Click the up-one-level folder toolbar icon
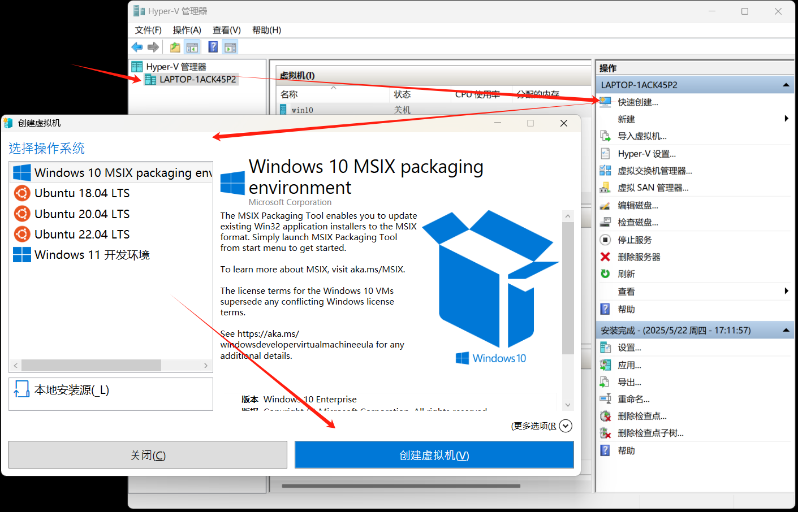This screenshot has height=512, width=798. (175, 47)
